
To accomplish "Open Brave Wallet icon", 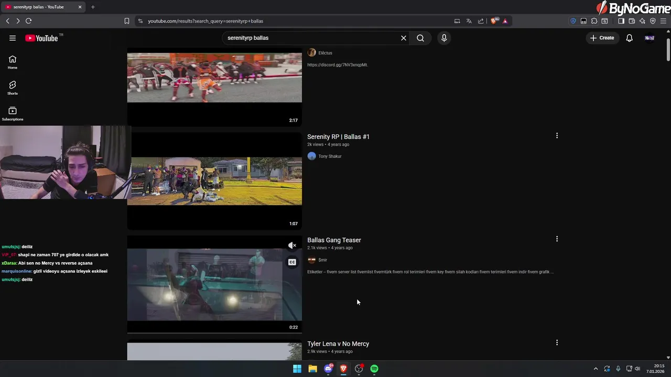I will (x=632, y=21).
